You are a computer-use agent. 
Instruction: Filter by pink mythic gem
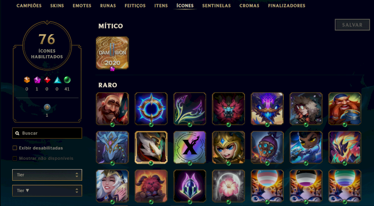(37, 80)
